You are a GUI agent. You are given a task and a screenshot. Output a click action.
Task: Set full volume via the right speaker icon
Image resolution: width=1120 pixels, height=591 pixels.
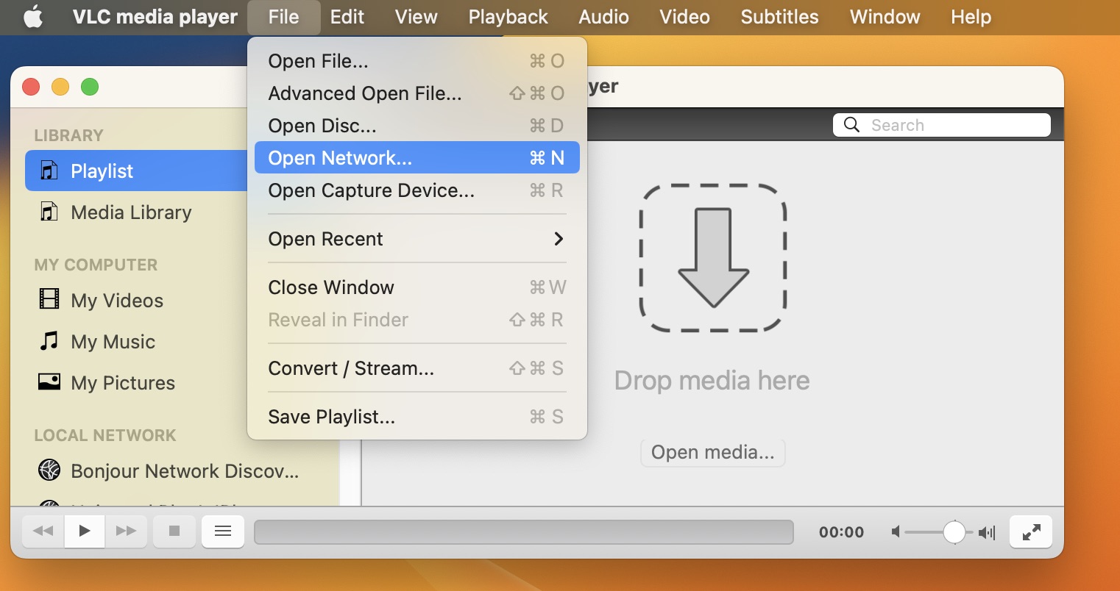click(x=987, y=532)
